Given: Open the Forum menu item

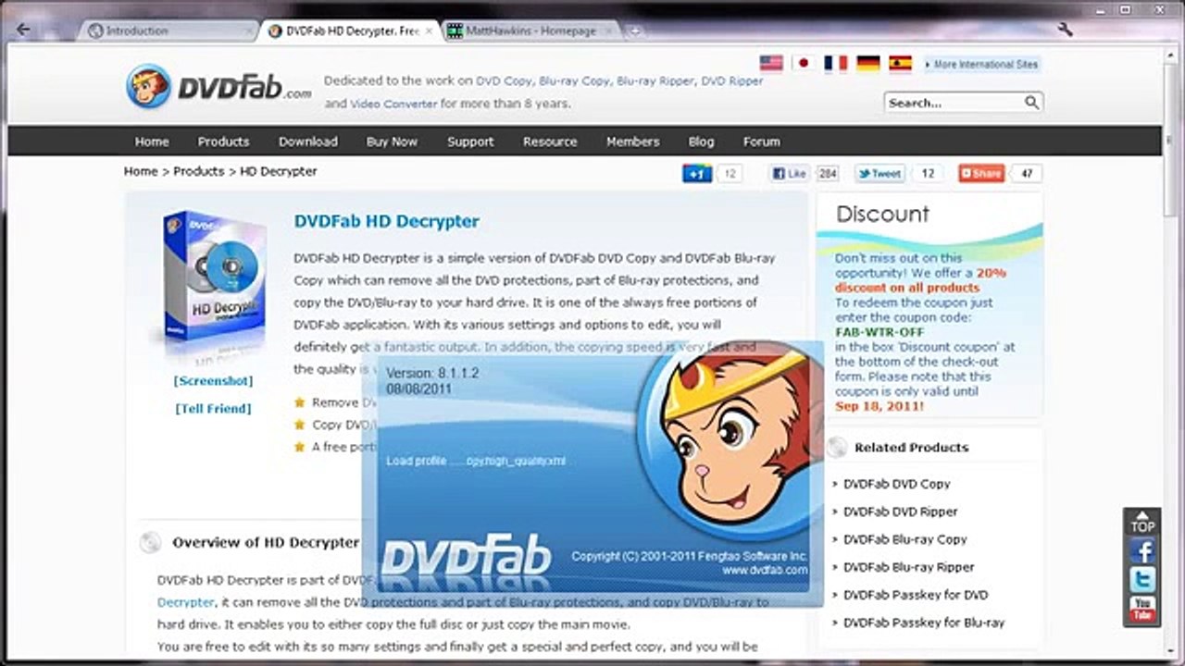Looking at the screenshot, I should [x=762, y=142].
